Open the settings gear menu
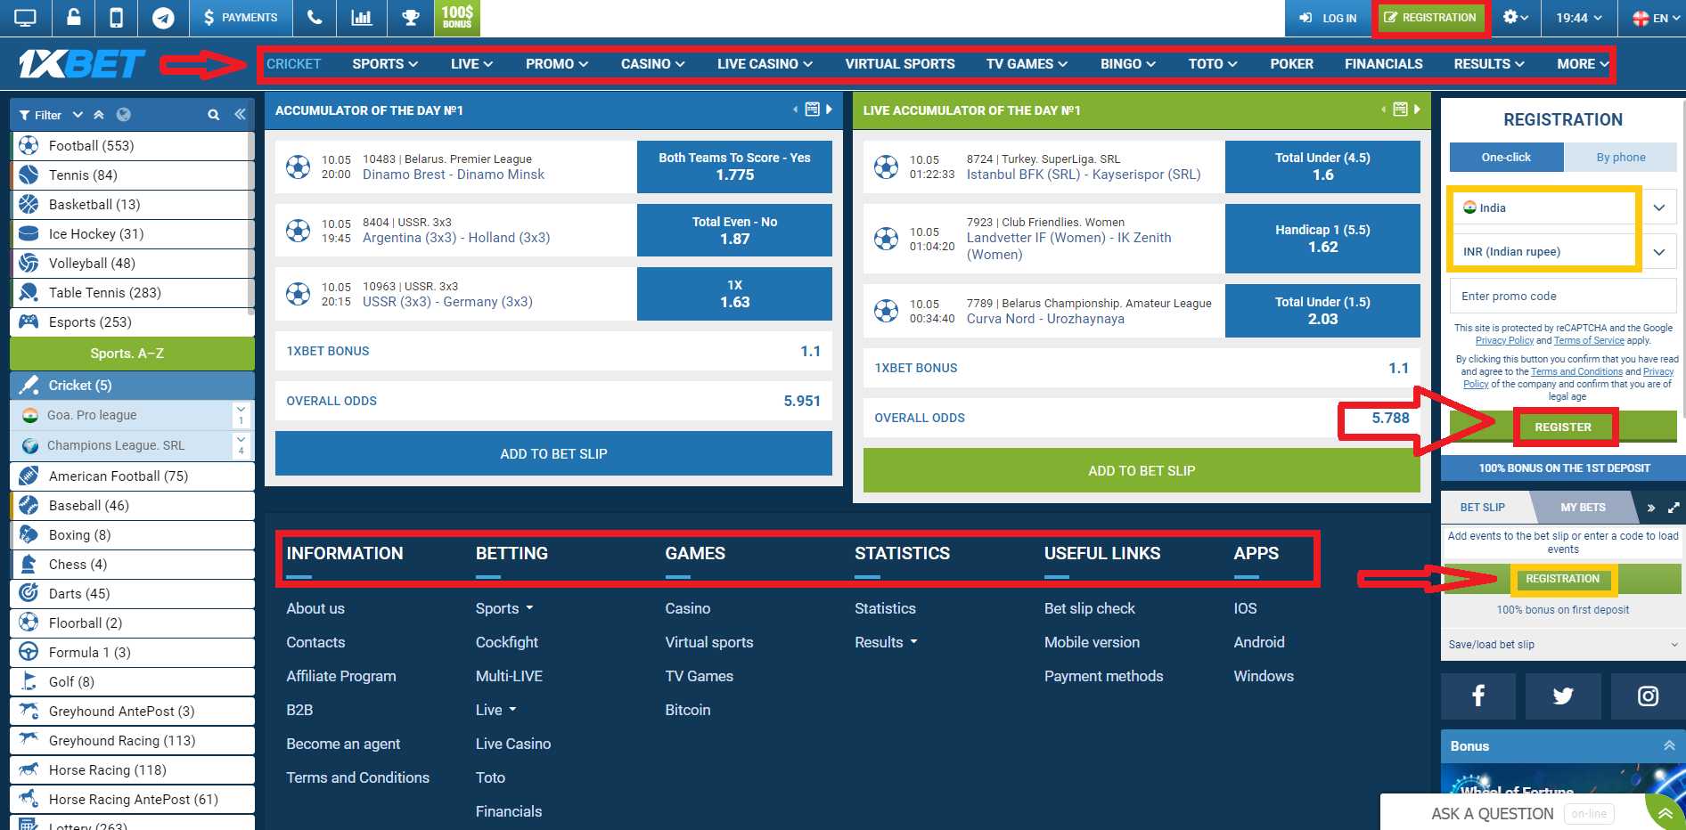 pyautogui.click(x=1515, y=18)
